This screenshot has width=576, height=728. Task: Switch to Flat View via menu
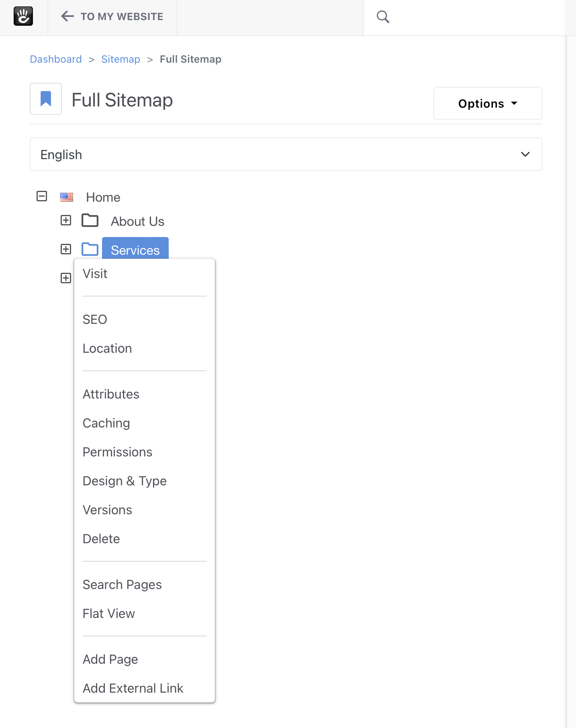pyautogui.click(x=109, y=613)
